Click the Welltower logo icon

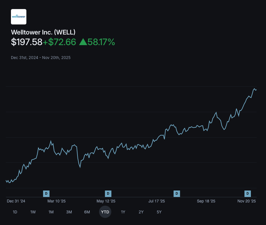click(19, 17)
